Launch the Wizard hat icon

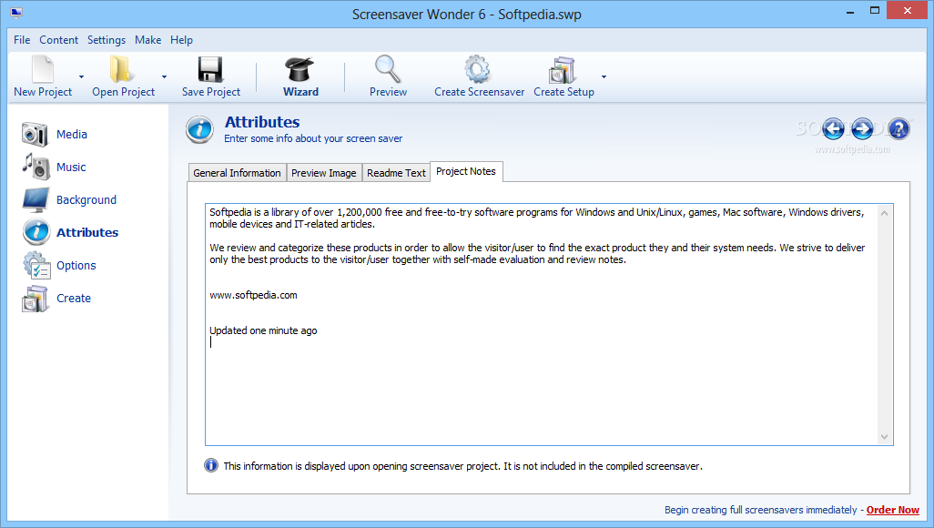[299, 69]
